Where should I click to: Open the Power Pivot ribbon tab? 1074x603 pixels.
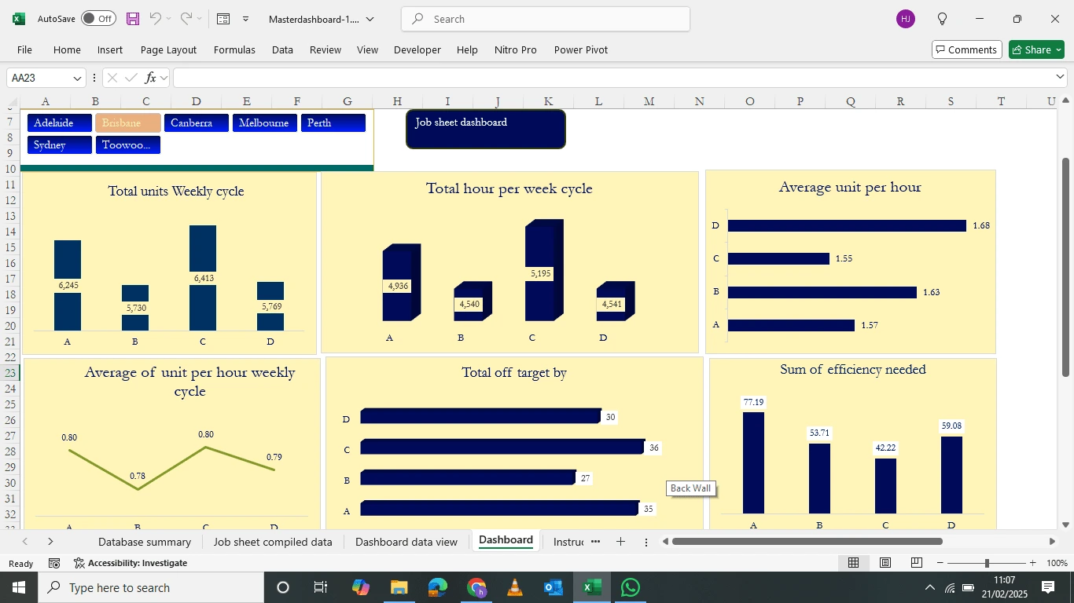click(581, 49)
